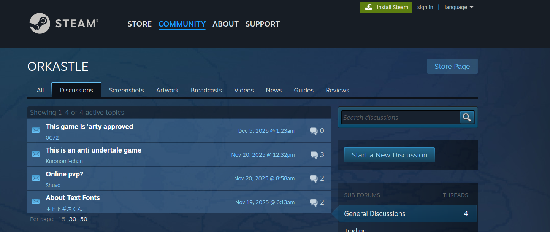Go to the Store Page

click(452, 66)
